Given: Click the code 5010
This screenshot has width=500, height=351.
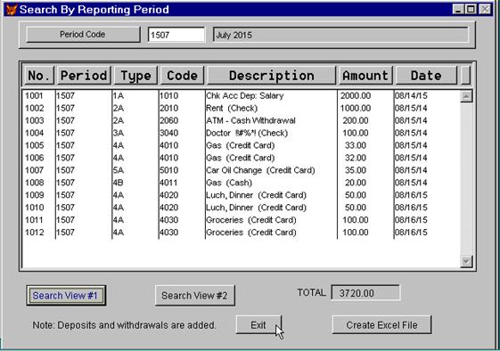Looking at the screenshot, I should point(169,170).
